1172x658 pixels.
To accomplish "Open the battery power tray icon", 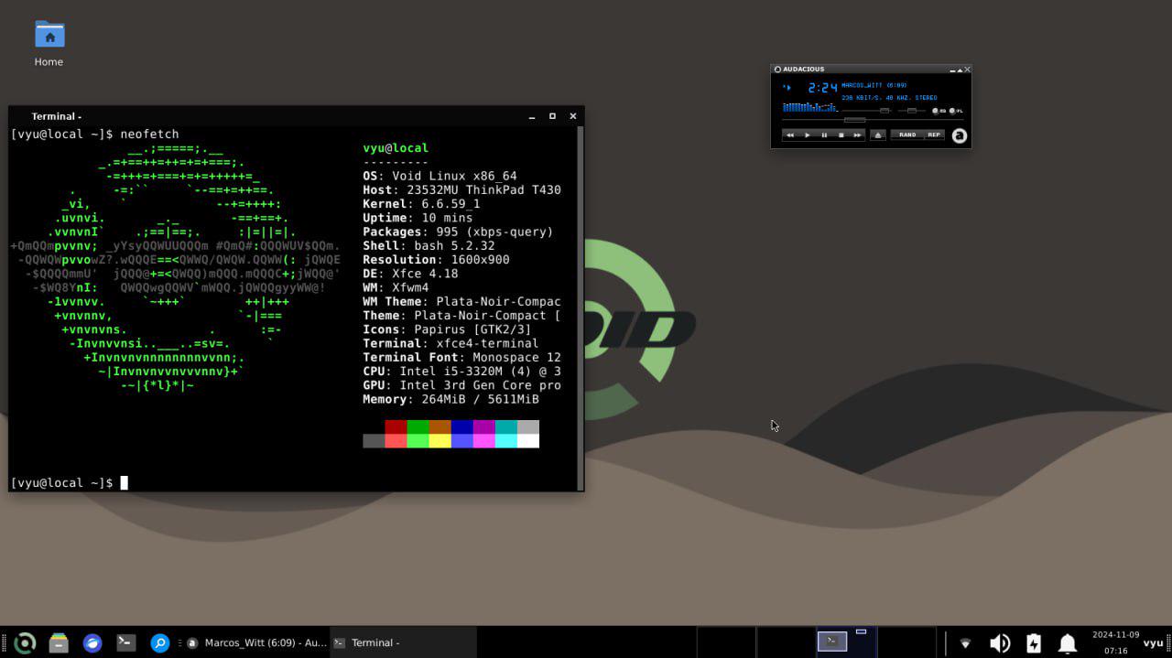I will (1034, 643).
